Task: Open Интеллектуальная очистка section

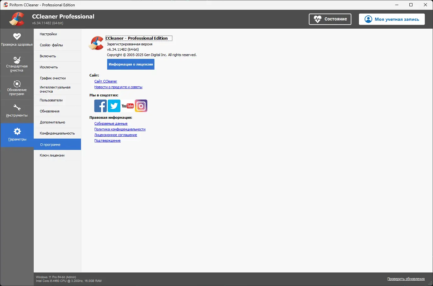Action: 57,89
